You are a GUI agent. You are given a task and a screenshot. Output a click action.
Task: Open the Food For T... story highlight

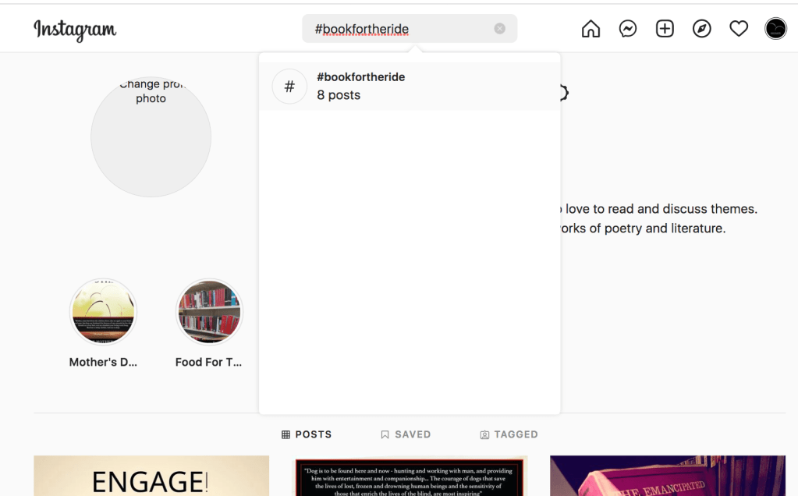click(x=209, y=312)
